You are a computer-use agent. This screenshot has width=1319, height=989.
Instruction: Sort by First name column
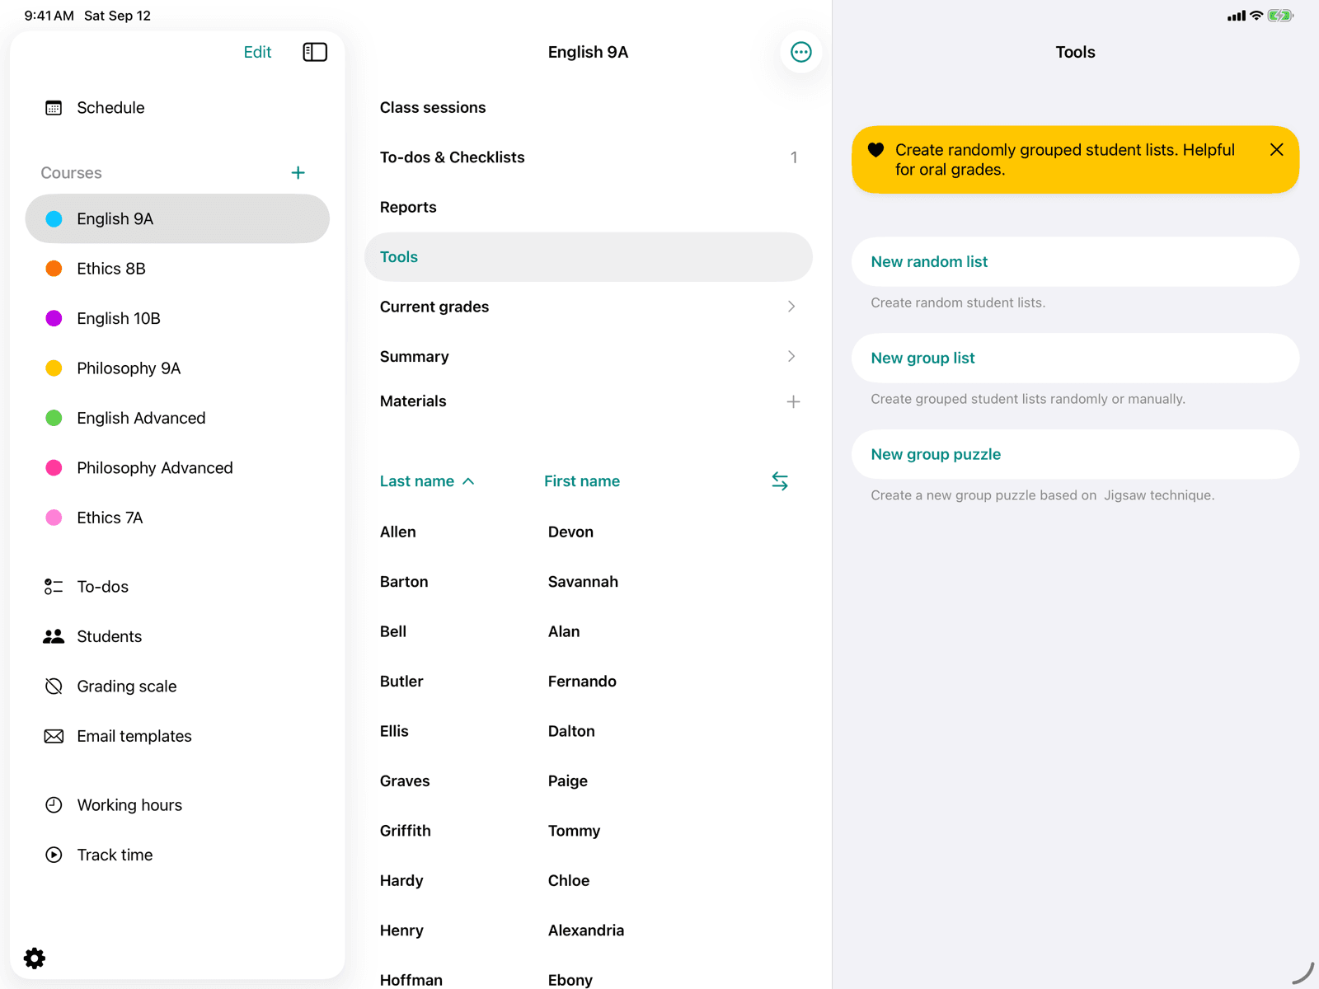click(582, 481)
